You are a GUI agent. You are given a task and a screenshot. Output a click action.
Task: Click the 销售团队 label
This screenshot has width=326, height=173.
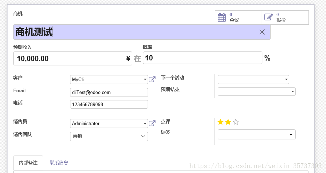[x=23, y=134]
